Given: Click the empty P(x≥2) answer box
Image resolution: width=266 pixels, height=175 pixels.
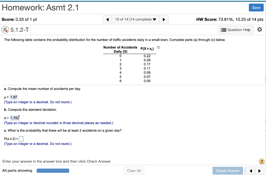Looking at the screenshot, I should click(21, 139).
